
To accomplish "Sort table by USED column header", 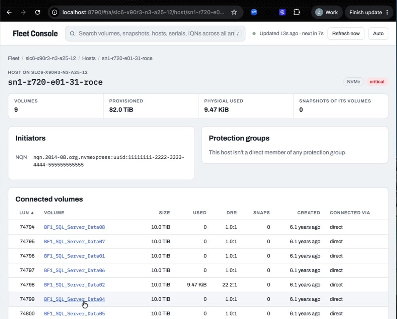I will point(200,212).
